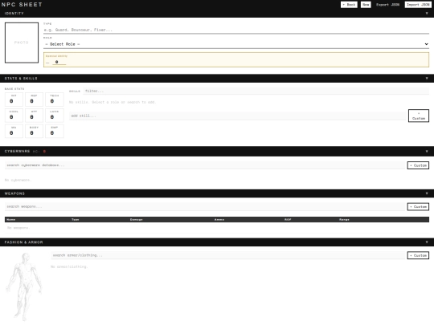Click the EMP stat value box

[x=55, y=132]
